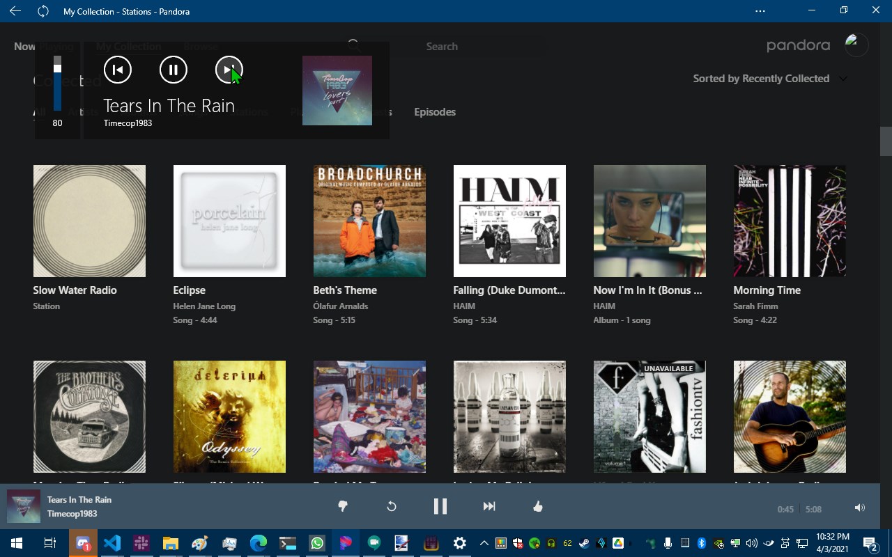Skip to previous track in media overlay
The width and height of the screenshot is (892, 557).
coord(118,70)
